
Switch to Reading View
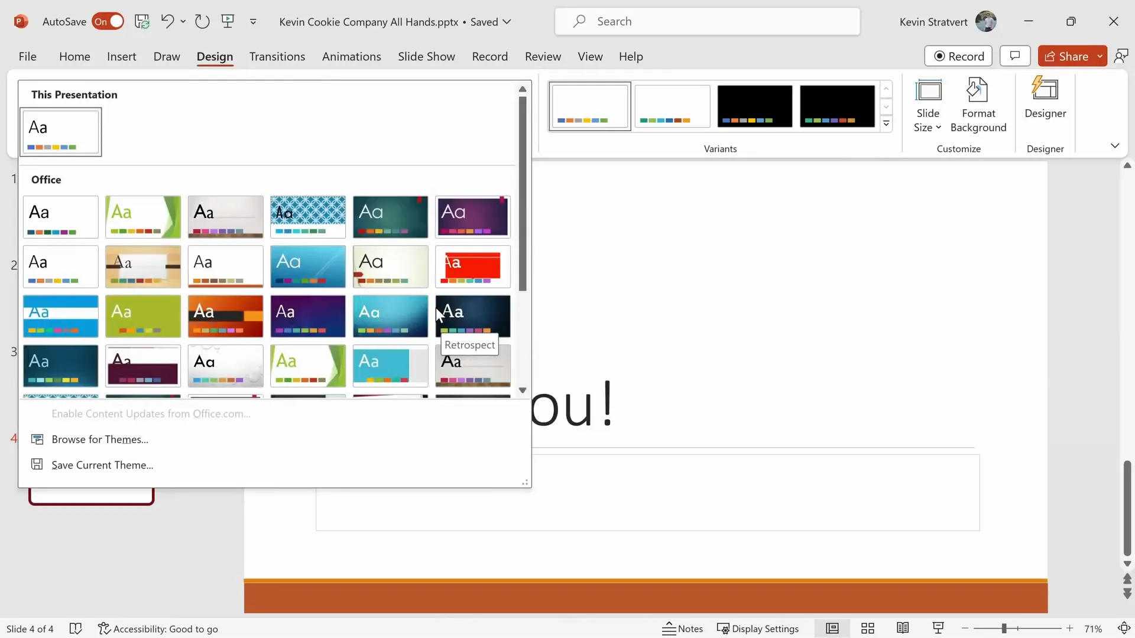903,629
